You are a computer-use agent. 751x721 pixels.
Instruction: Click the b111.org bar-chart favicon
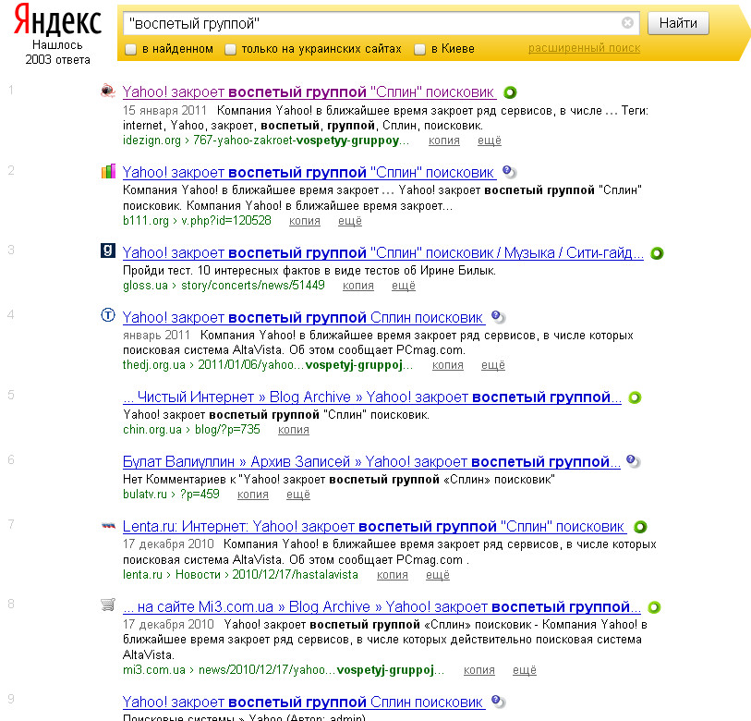point(108,171)
